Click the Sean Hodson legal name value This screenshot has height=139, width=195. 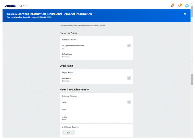click(x=66, y=81)
